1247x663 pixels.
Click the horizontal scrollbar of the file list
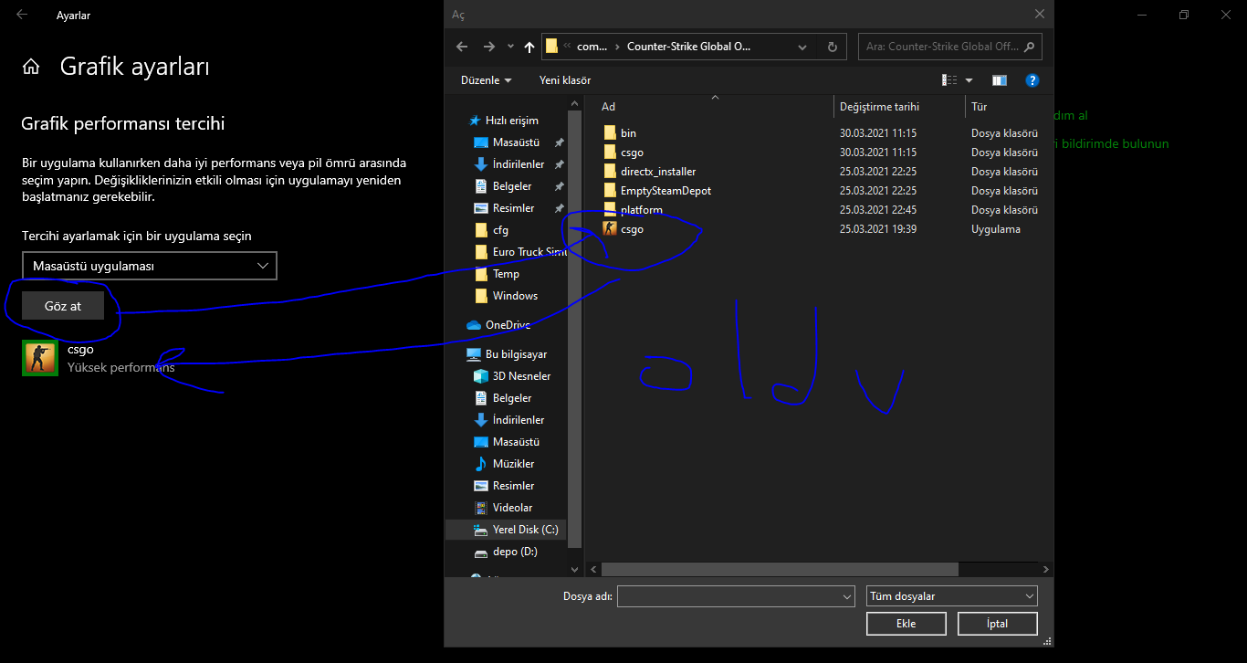coord(780,569)
